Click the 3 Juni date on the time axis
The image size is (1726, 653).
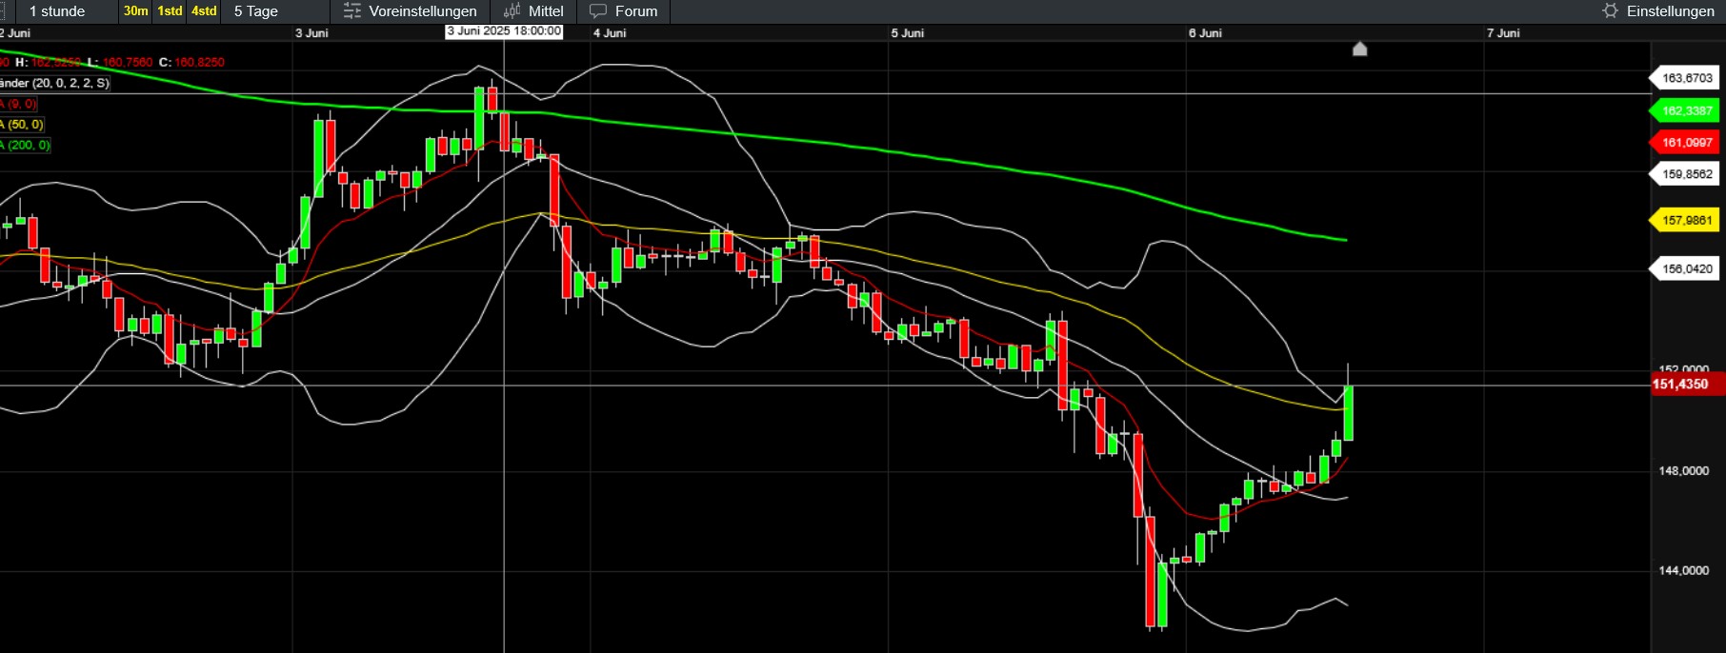coord(311,33)
